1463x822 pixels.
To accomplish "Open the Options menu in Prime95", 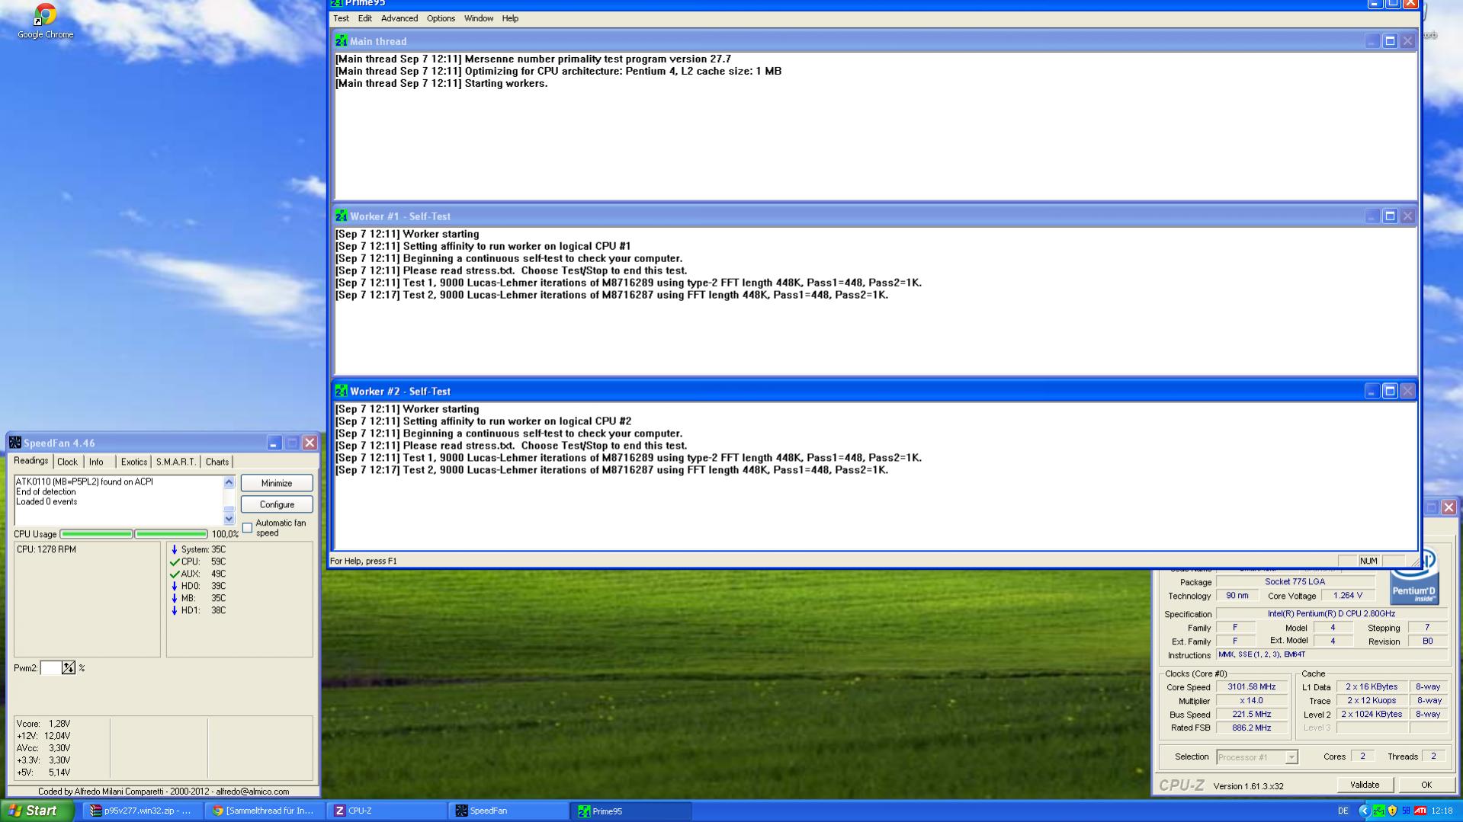I will [441, 18].
